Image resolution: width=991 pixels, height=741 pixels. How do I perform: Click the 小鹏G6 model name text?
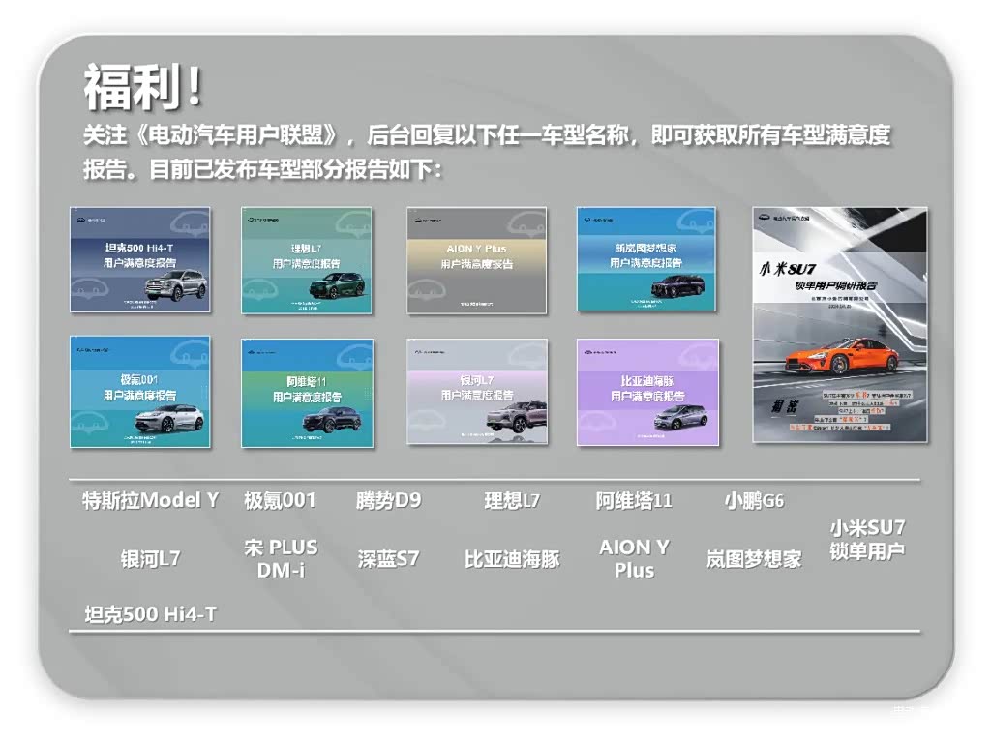coord(754,501)
